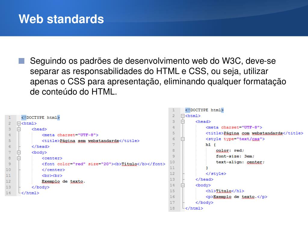308x231 pixels.
Task: Click the </center> closing tag line
Action: tap(53, 170)
